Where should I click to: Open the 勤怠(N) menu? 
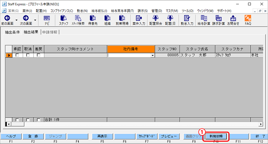[82, 11]
